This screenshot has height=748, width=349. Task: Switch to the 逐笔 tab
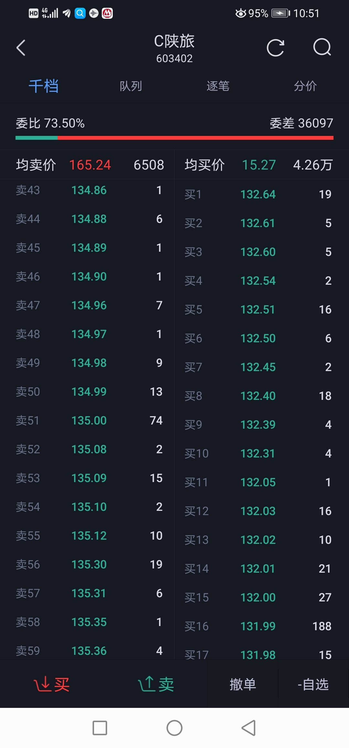[x=218, y=86]
